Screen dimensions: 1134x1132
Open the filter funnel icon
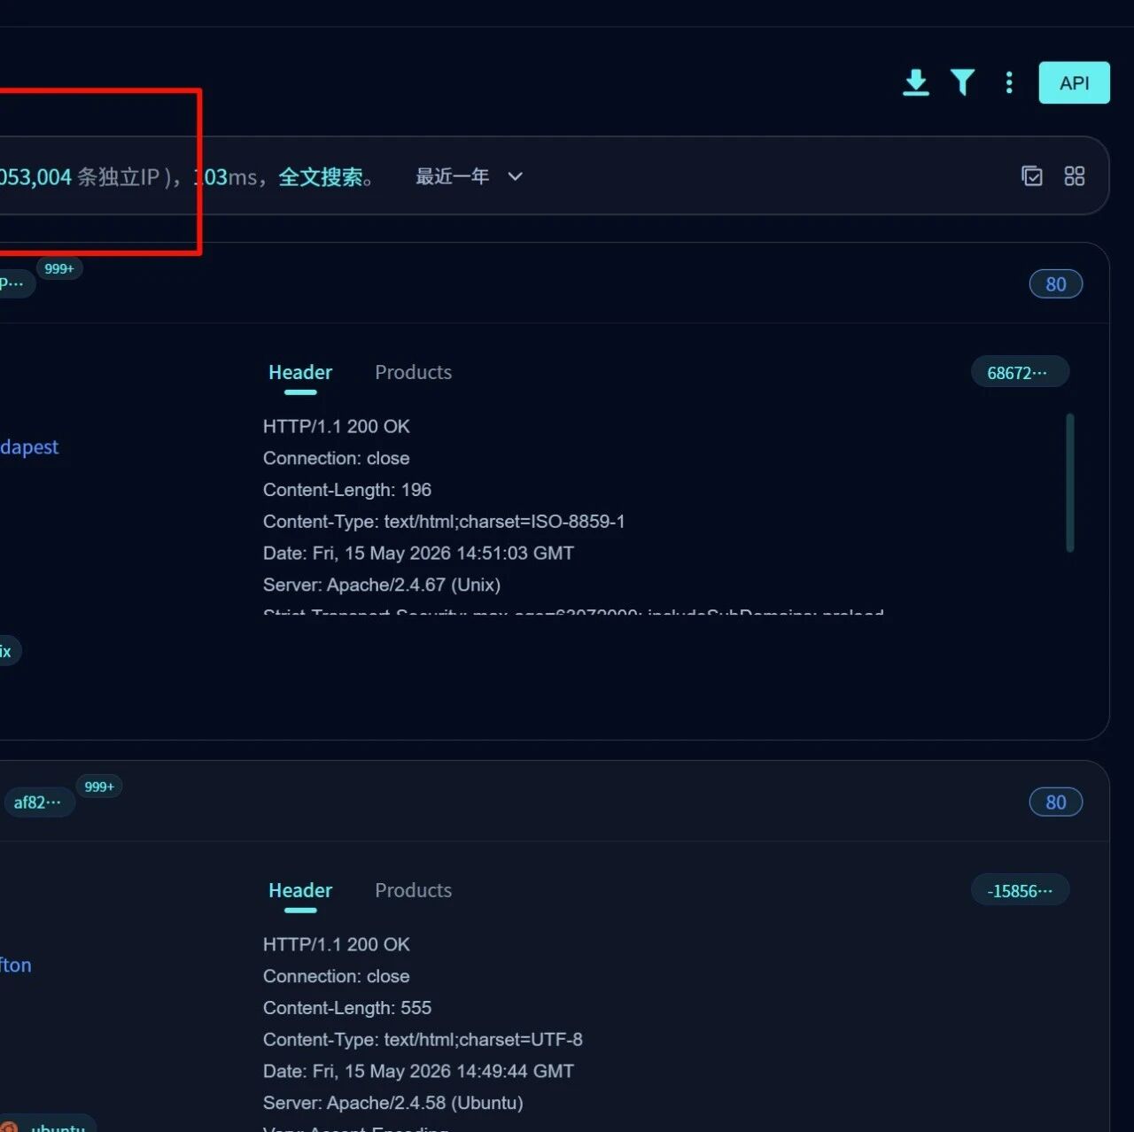tap(963, 82)
